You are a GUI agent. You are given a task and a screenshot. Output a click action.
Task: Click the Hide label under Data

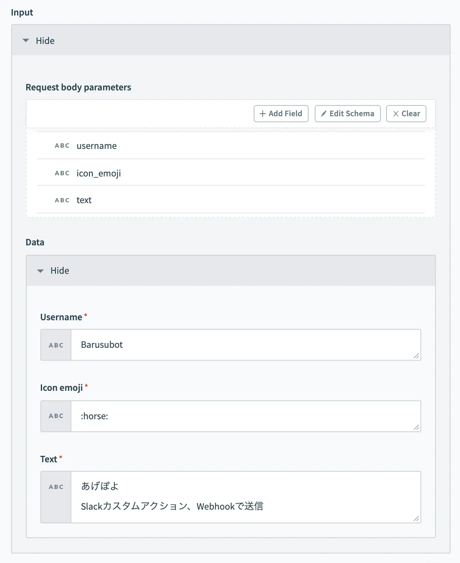[x=60, y=271]
